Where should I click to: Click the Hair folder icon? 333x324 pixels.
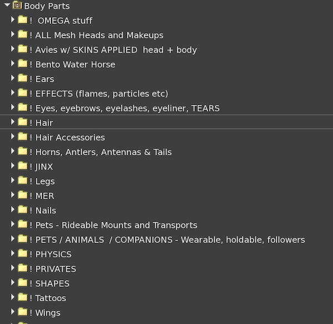click(x=23, y=122)
